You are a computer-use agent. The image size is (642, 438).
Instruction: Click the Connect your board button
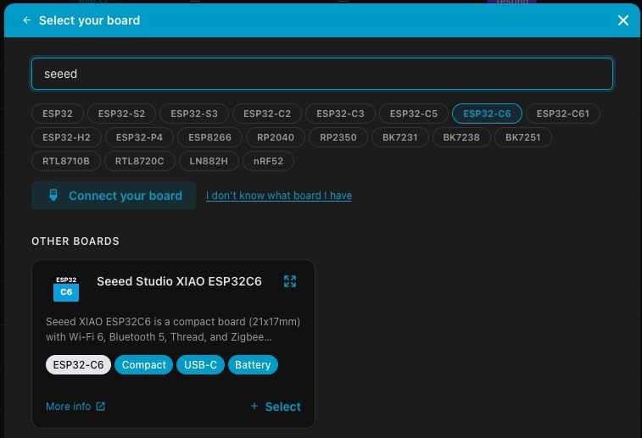[x=114, y=196]
